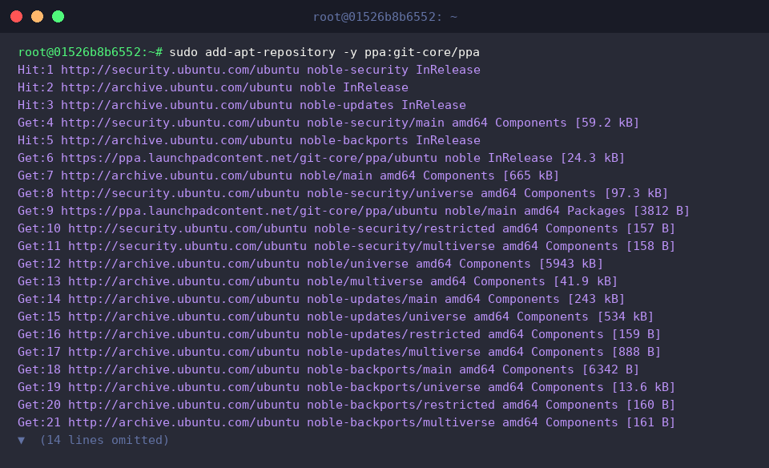This screenshot has height=468, width=769.
Task: Click the Hit:2 archive.ubuntu.com noble InRelease line
Action: (213, 87)
